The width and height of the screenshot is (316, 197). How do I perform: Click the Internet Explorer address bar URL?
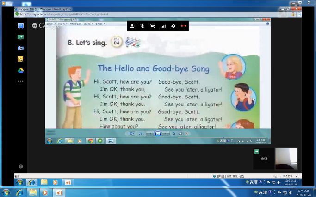(x=64, y=14)
